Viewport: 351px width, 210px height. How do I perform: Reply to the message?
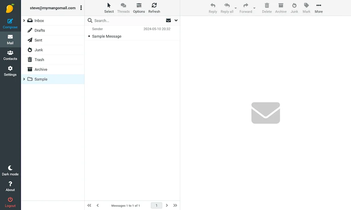pos(213,8)
